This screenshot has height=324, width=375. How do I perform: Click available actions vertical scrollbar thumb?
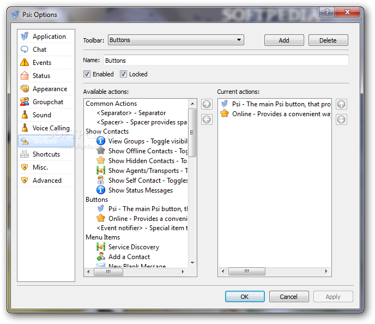[192, 133]
